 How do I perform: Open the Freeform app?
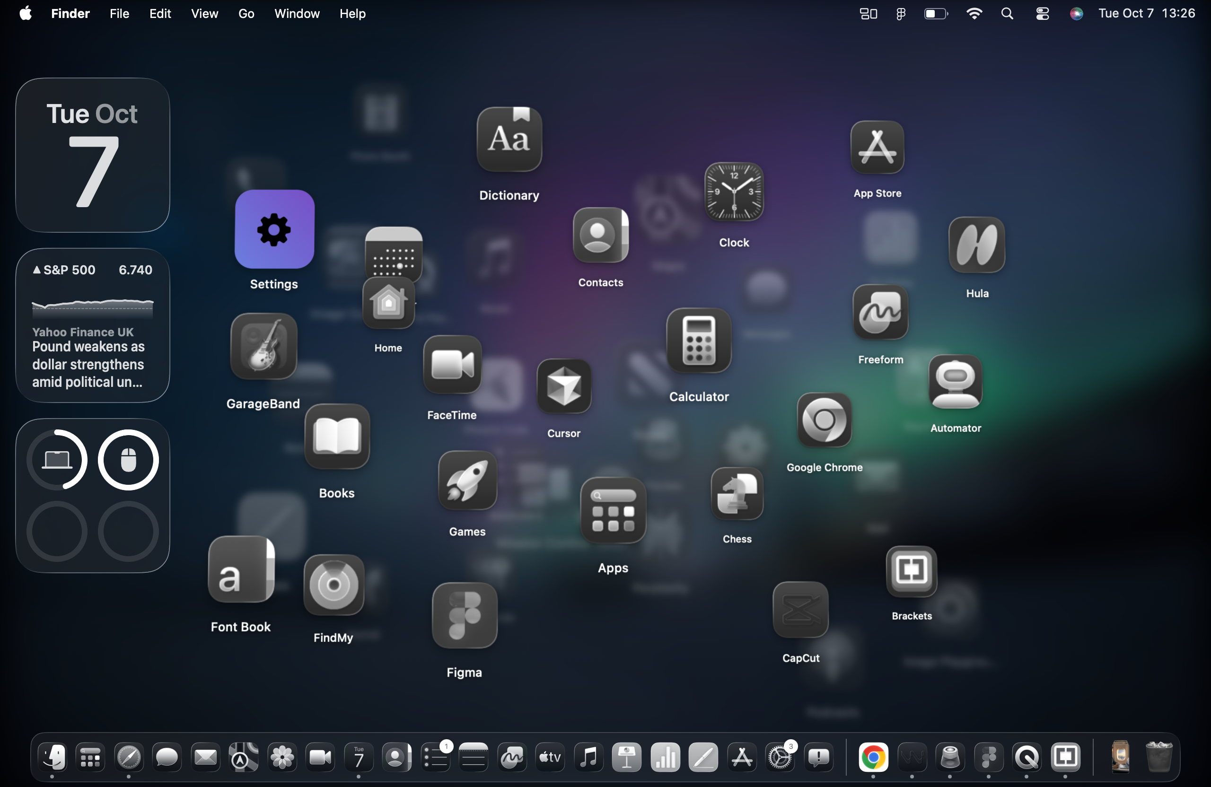pos(880,312)
